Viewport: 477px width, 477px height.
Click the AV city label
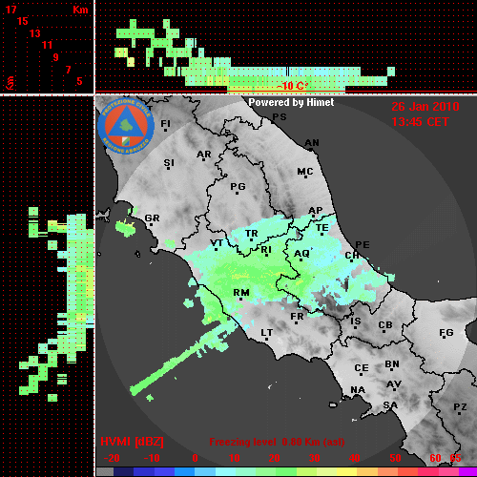click(394, 384)
